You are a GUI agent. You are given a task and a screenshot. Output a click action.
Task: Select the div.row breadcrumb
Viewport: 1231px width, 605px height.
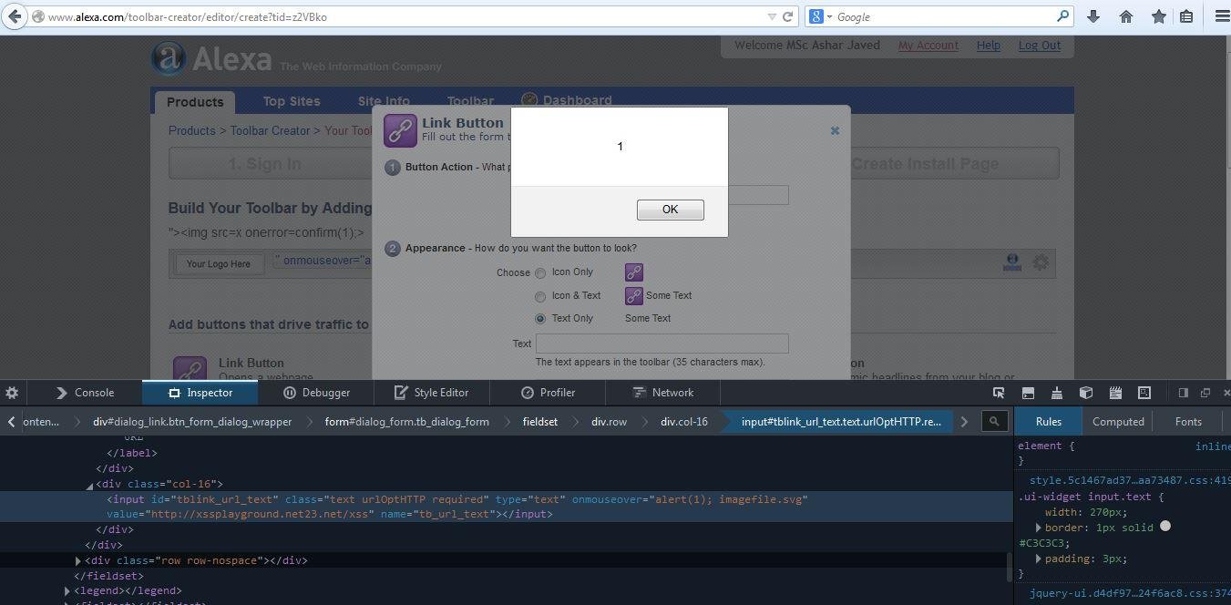click(x=609, y=421)
